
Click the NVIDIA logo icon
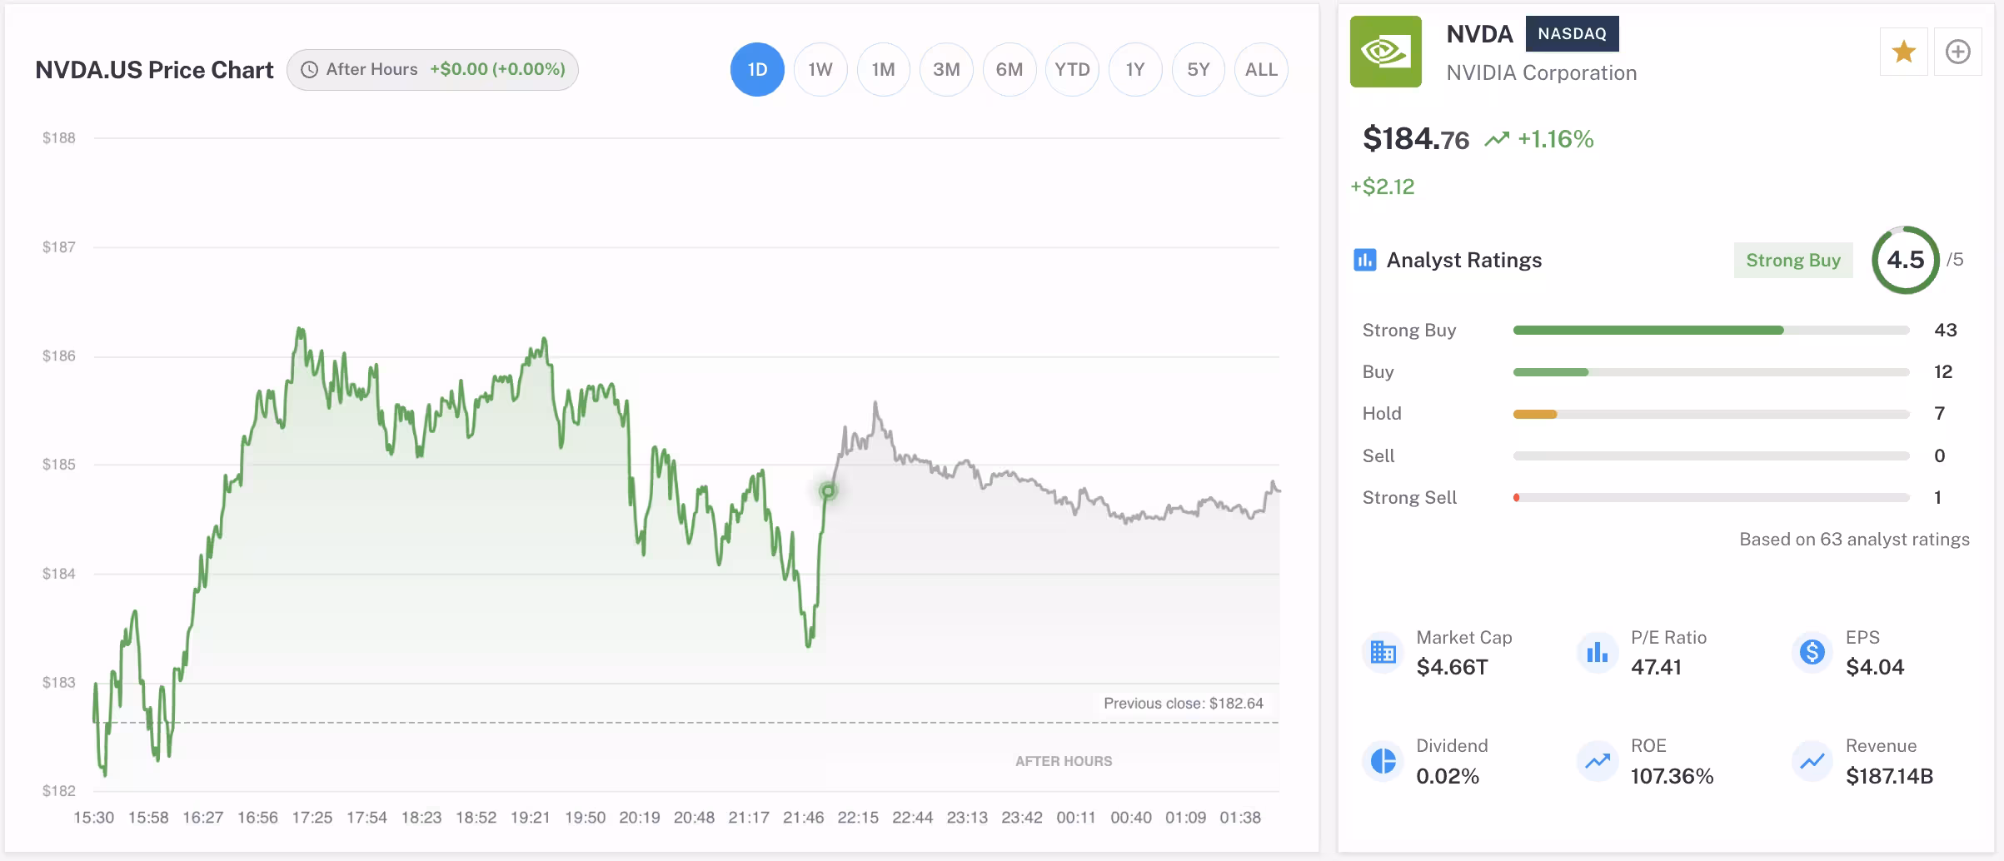(1384, 52)
